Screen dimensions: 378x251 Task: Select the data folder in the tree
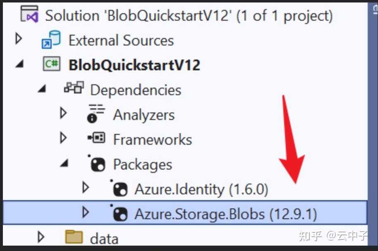click(x=104, y=237)
